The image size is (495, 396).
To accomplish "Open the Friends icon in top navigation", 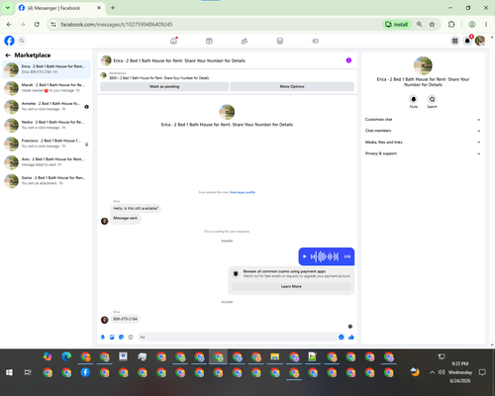I will click(x=245, y=41).
